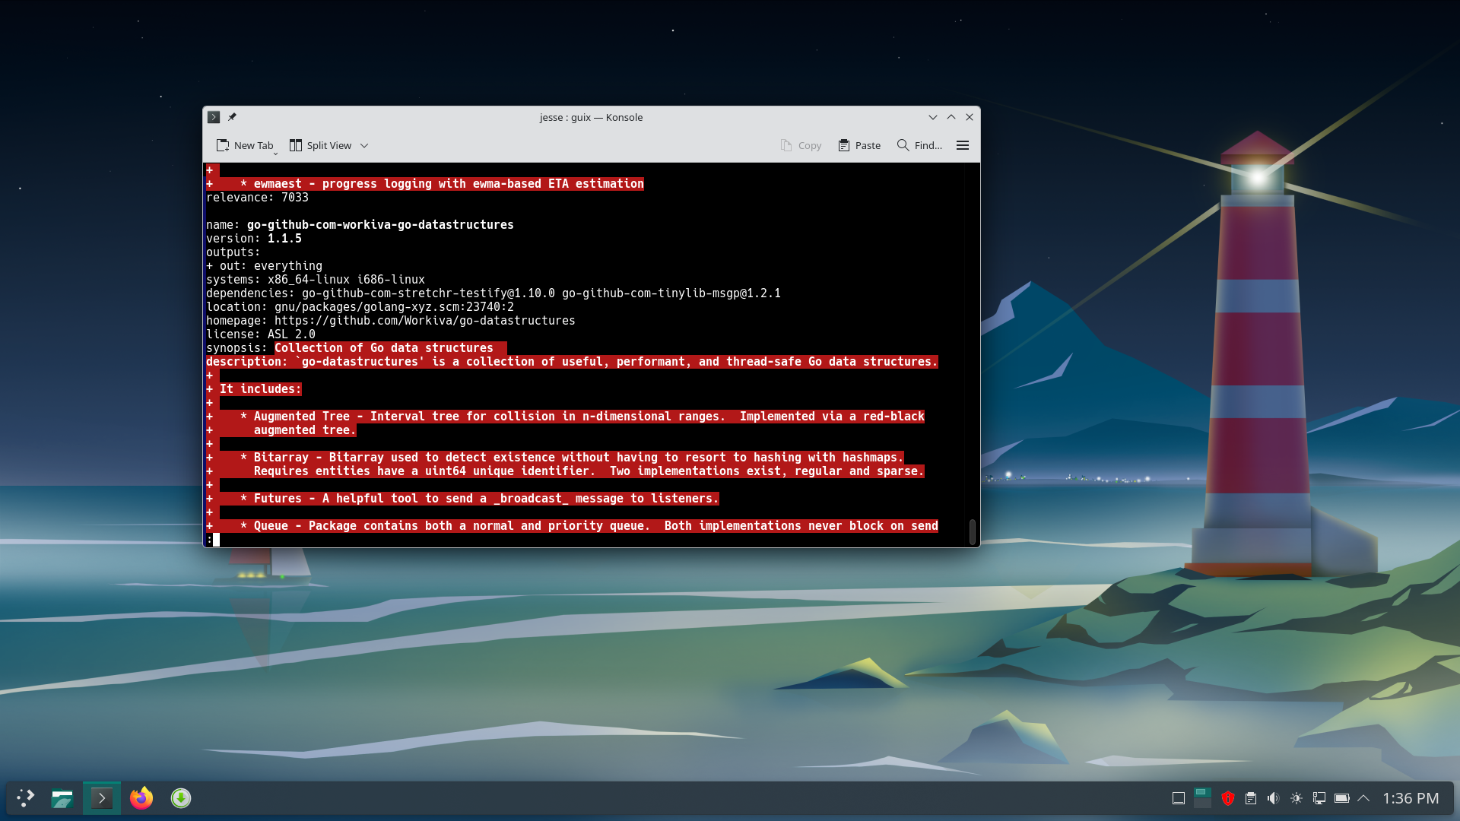Open a New Tab in Konsole
The image size is (1460, 821).
pos(245,145)
